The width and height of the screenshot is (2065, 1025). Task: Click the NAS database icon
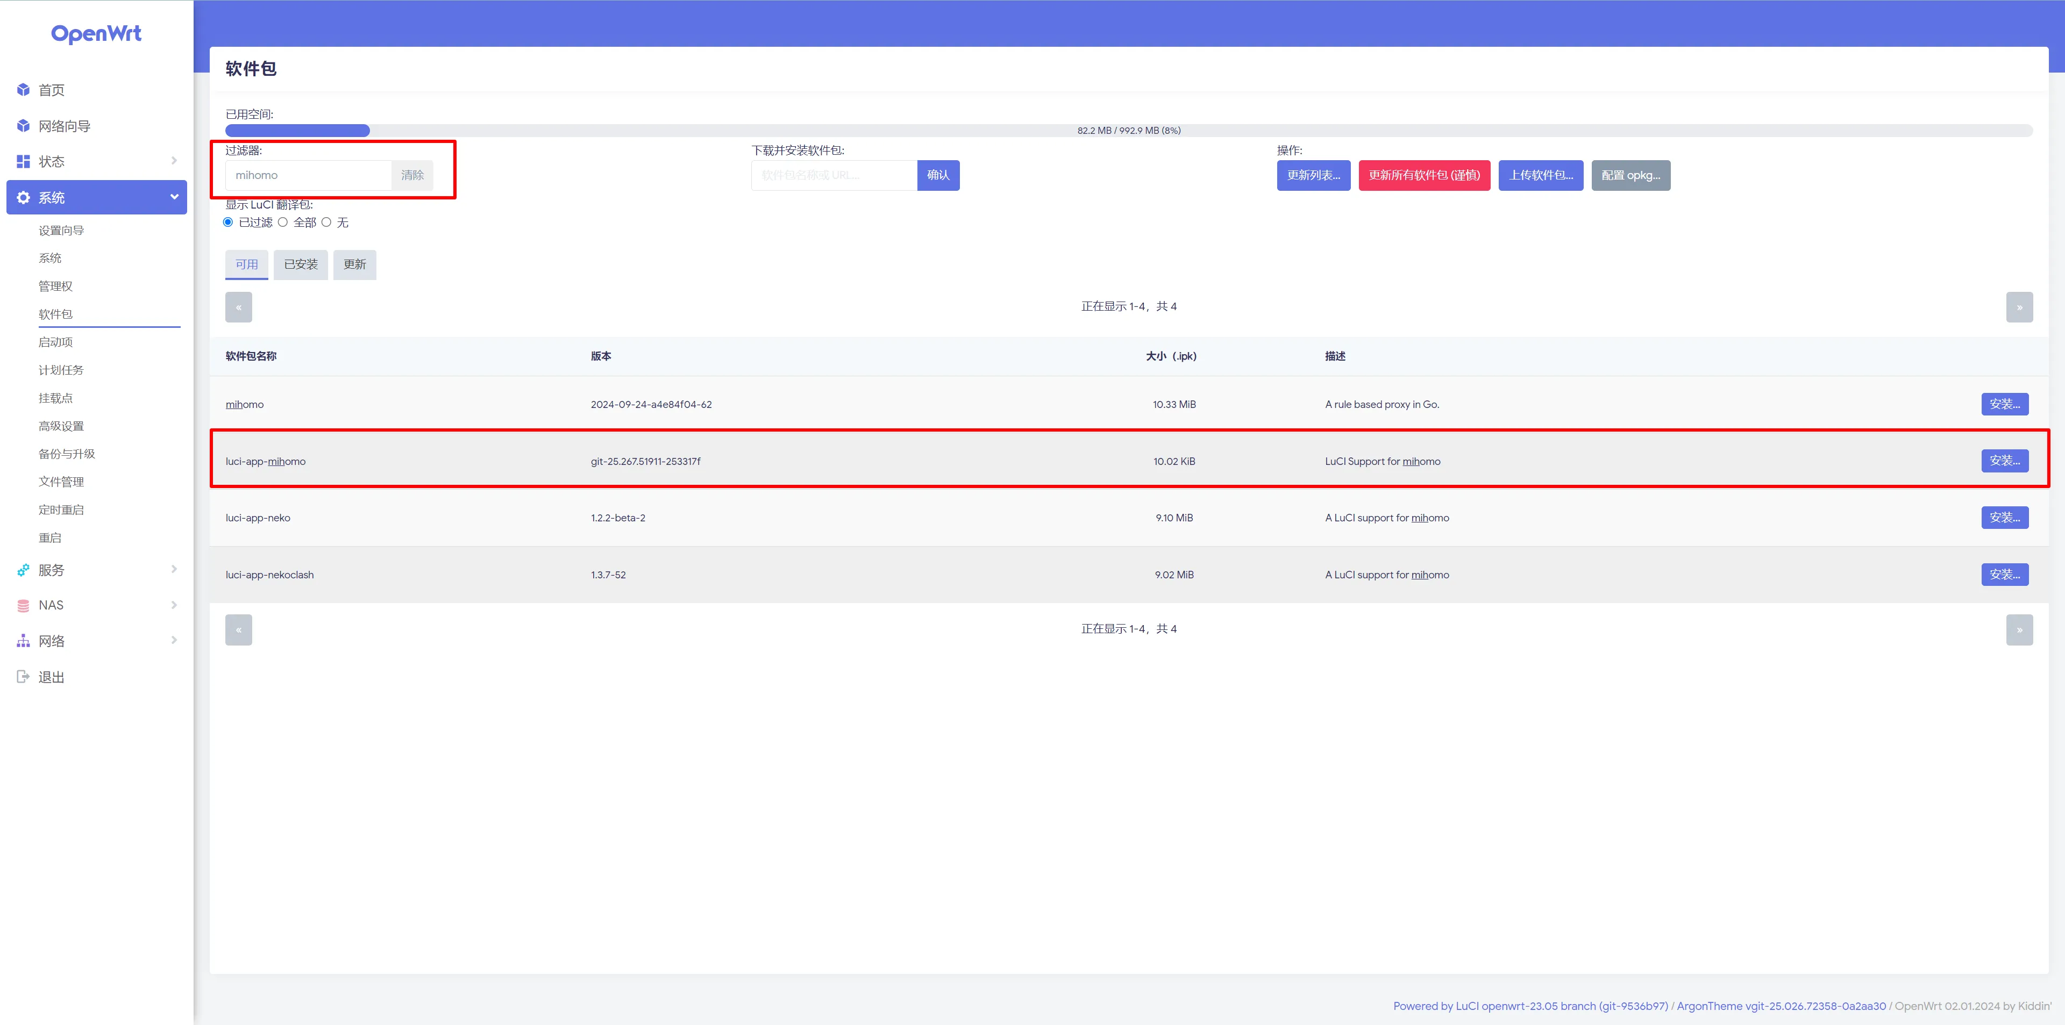pos(23,605)
